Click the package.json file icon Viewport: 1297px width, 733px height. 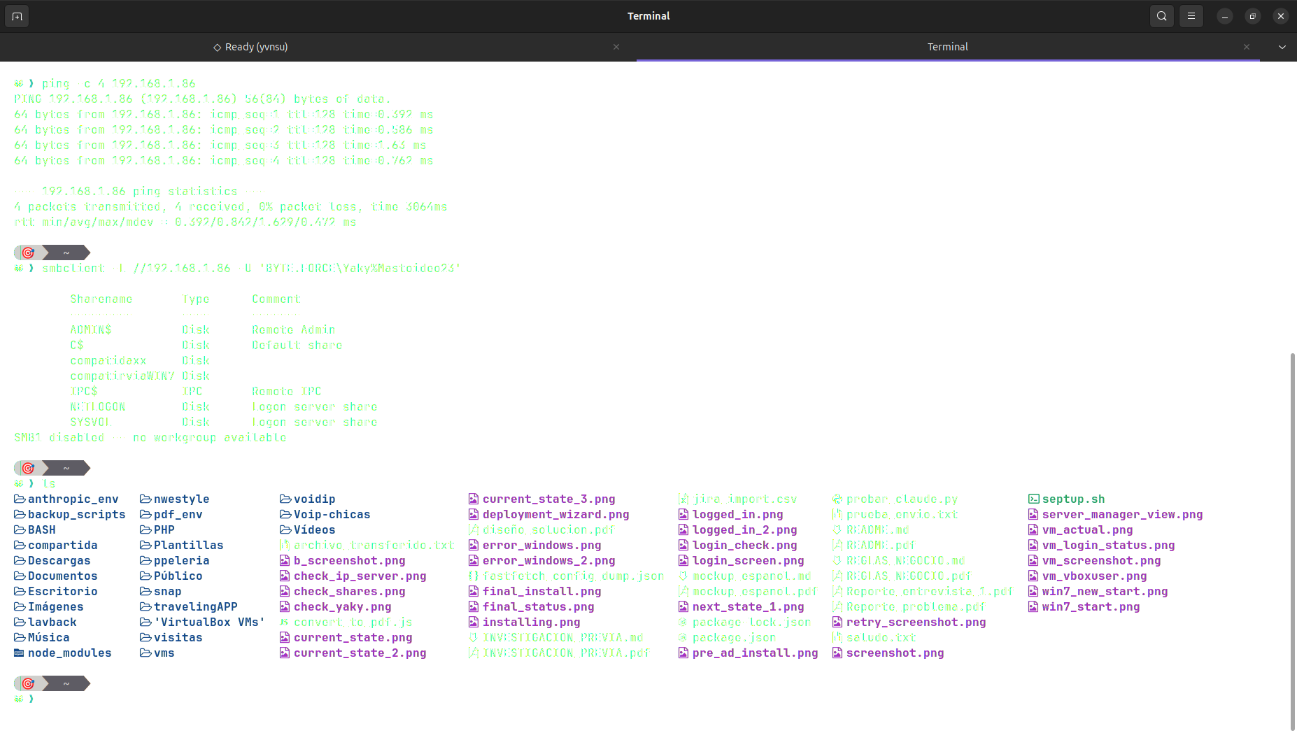[683, 637]
